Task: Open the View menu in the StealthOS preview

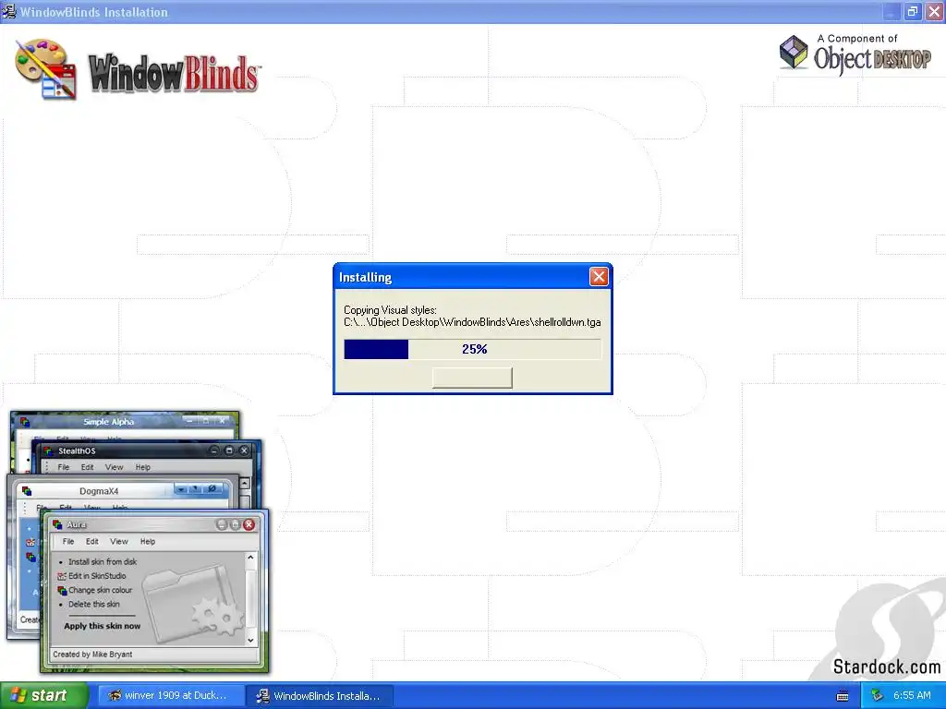Action: [x=114, y=467]
